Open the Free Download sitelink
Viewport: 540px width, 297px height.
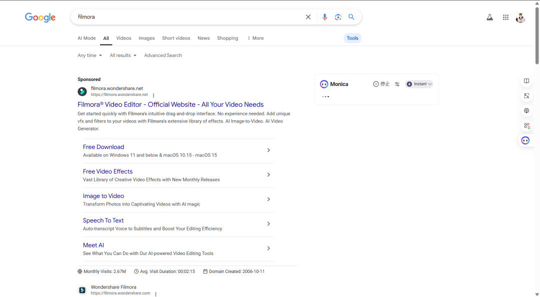click(103, 147)
